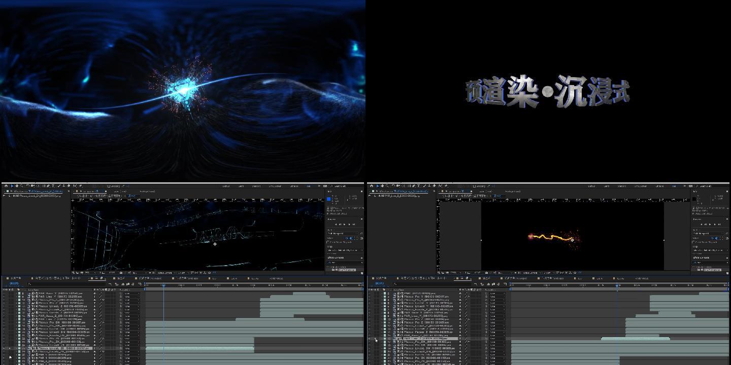731x365 pixels.
Task: Select the Type tool in left window toolbar
Action: click(53, 186)
